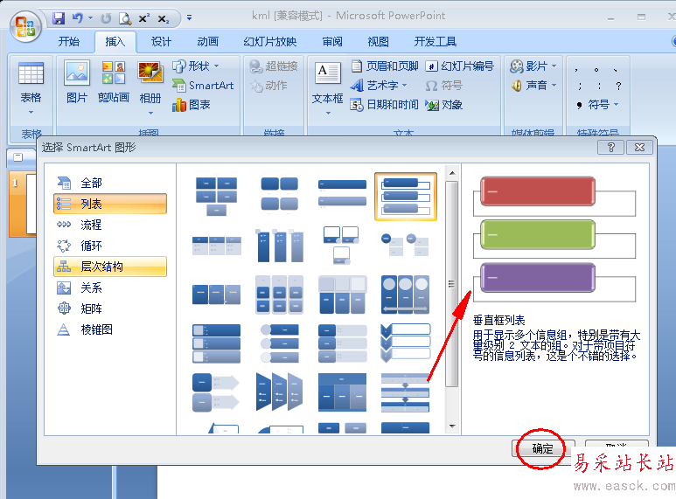Insert a picture with 图片
Screen dimensions: 676x499
coord(77,82)
